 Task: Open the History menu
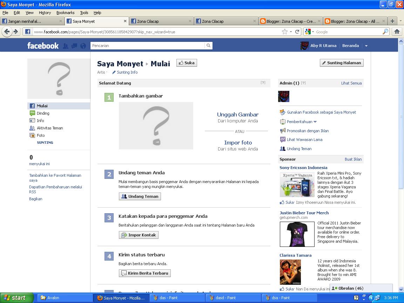click(45, 13)
